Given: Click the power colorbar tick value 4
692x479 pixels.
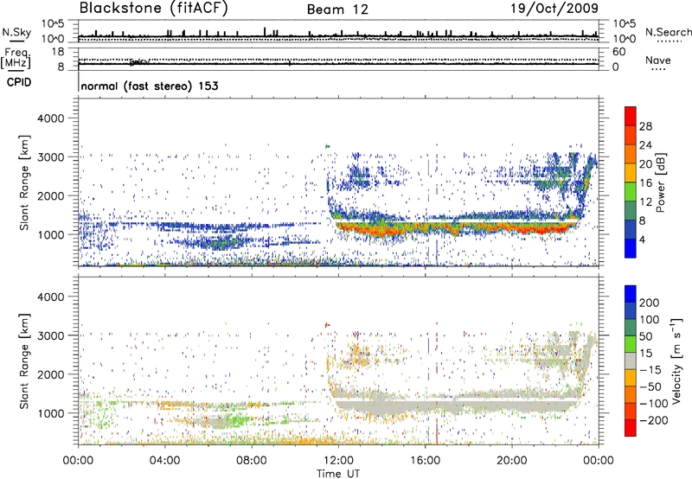Looking at the screenshot, I should coord(642,239).
